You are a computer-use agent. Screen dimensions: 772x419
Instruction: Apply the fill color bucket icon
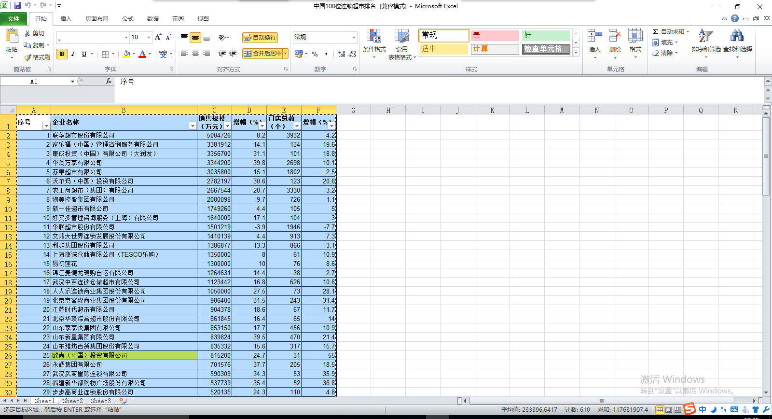click(x=126, y=54)
